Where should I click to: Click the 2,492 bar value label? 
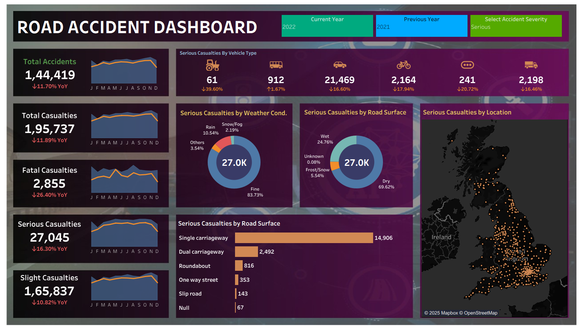pos(267,252)
